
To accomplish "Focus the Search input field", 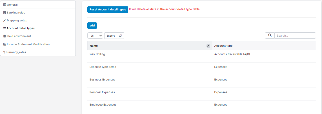I will tap(295, 36).
